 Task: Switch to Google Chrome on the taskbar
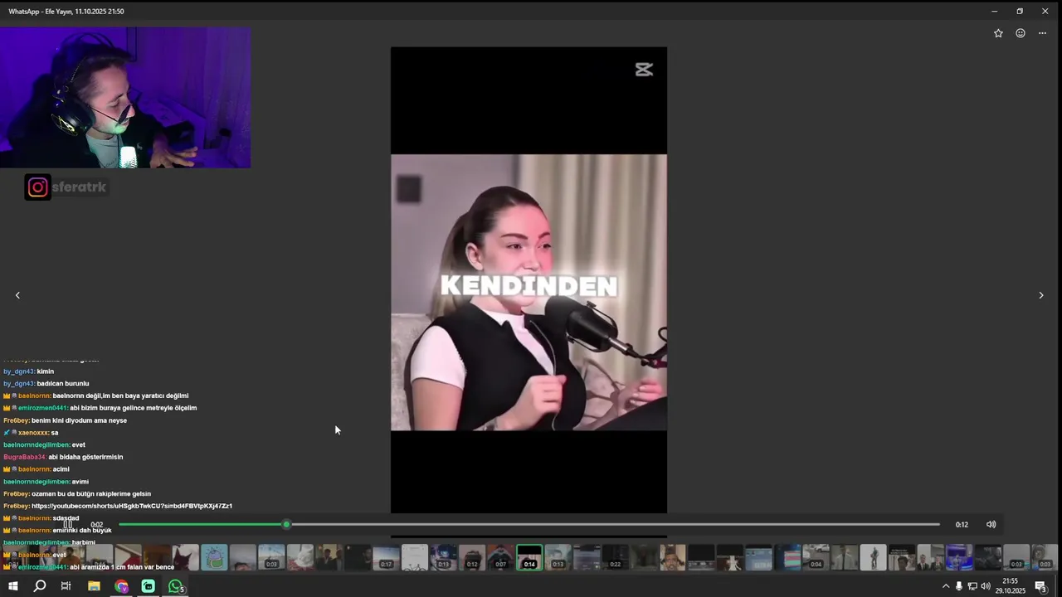pos(121,586)
